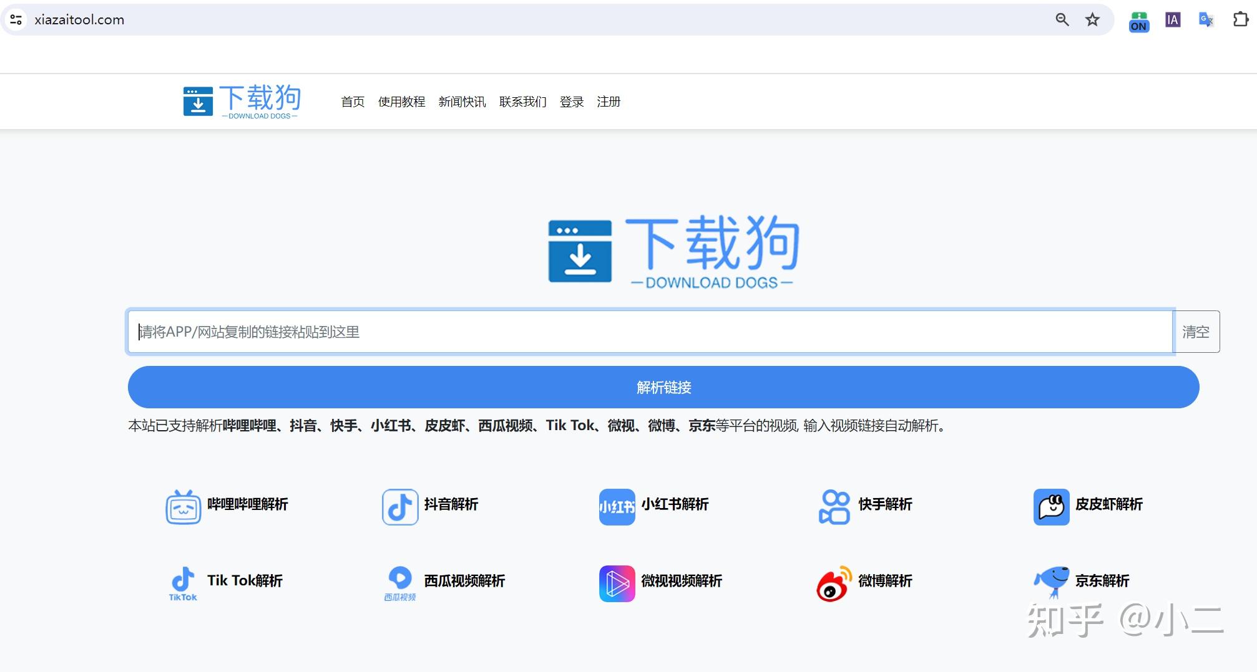
Task: Open 抖音解析 link
Action: point(451,504)
